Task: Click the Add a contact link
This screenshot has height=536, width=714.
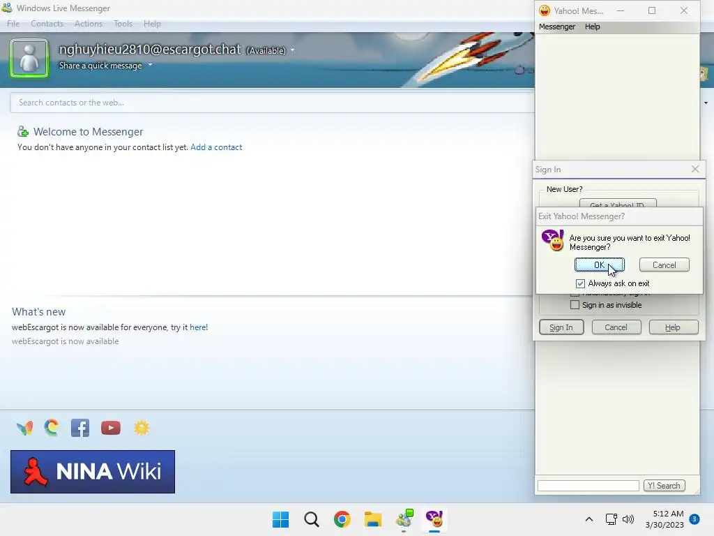Action: tap(216, 147)
